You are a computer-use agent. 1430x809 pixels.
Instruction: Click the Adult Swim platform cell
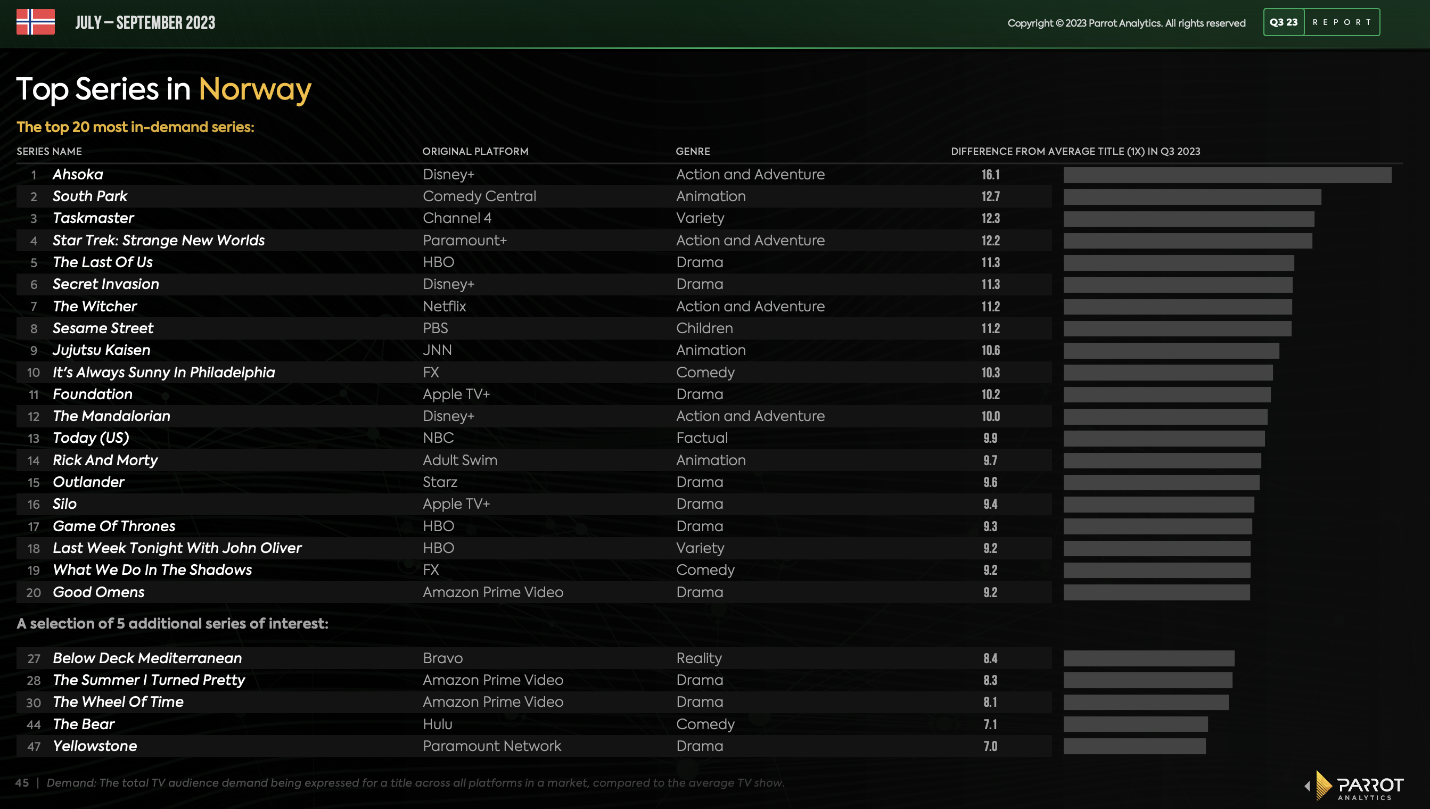click(x=459, y=460)
